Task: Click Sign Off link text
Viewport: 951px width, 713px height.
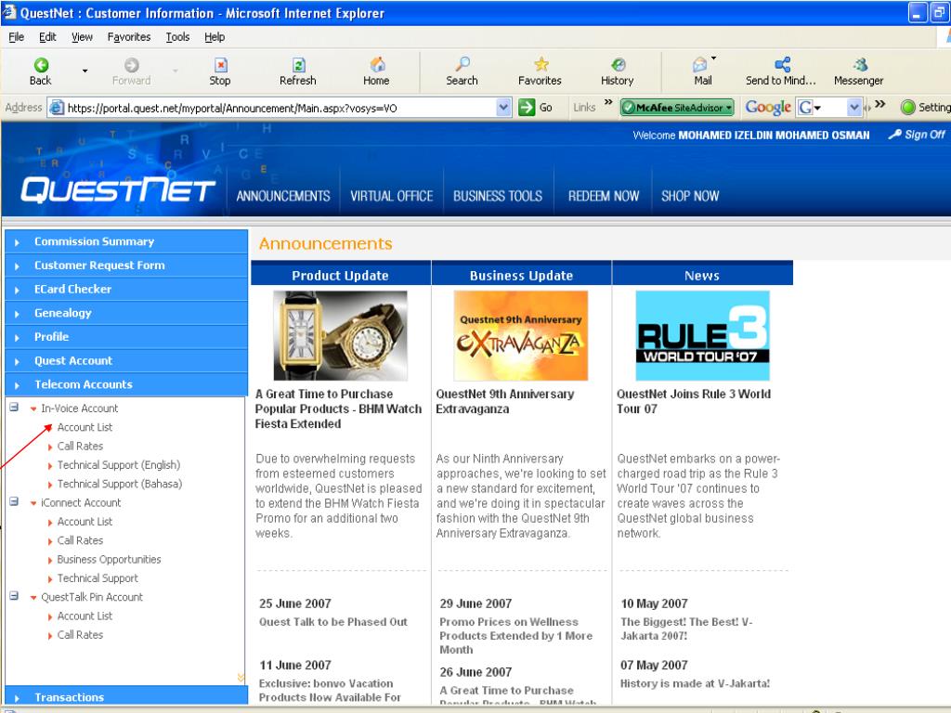Action: pyautogui.click(x=925, y=135)
